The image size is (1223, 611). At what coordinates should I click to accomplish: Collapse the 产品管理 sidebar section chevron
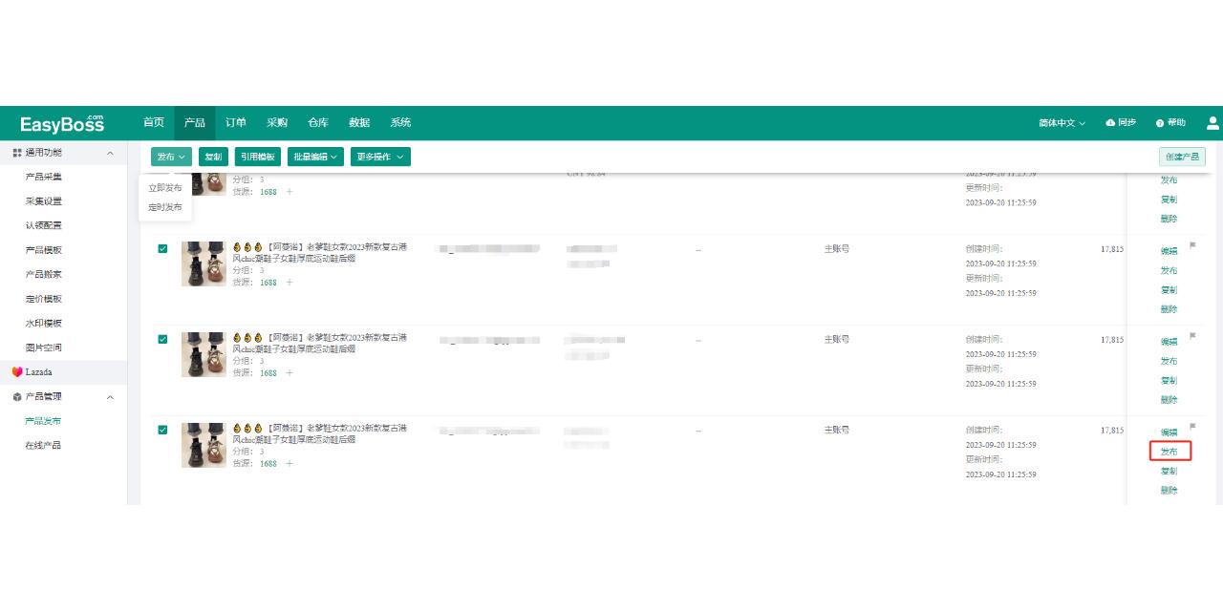(110, 397)
